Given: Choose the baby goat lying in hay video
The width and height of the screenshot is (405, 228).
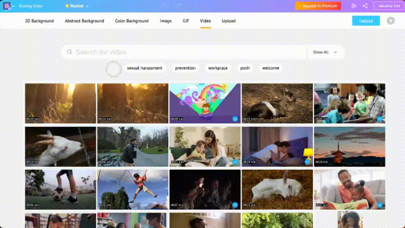Looking at the screenshot, I should (277, 103).
